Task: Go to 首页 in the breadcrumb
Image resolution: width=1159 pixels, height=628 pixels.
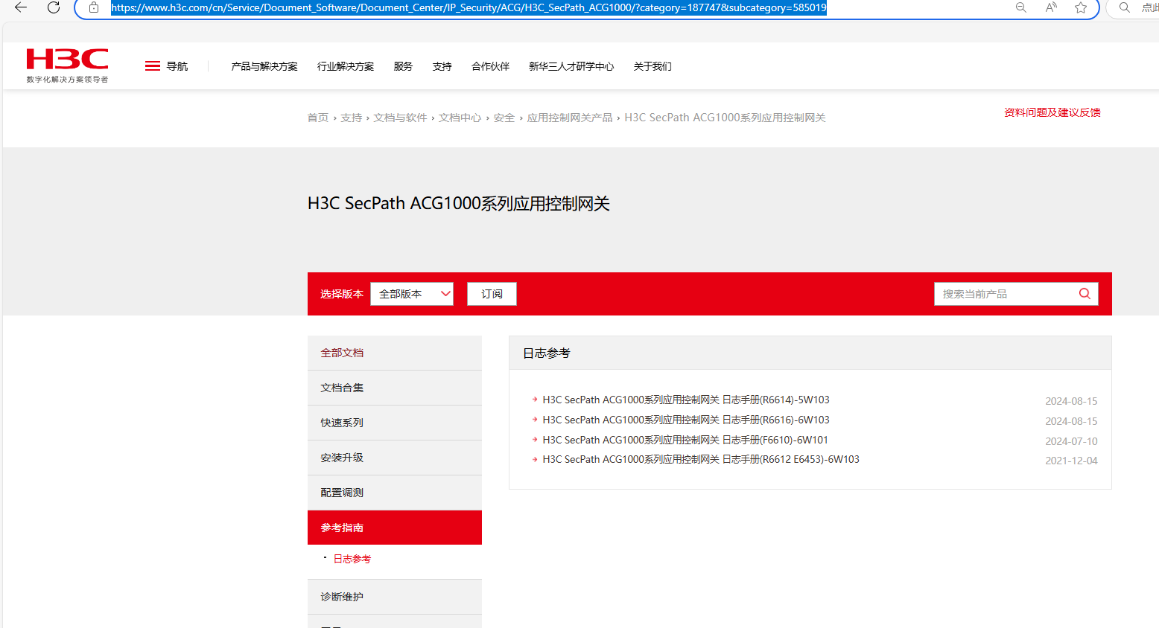Action: (x=318, y=118)
